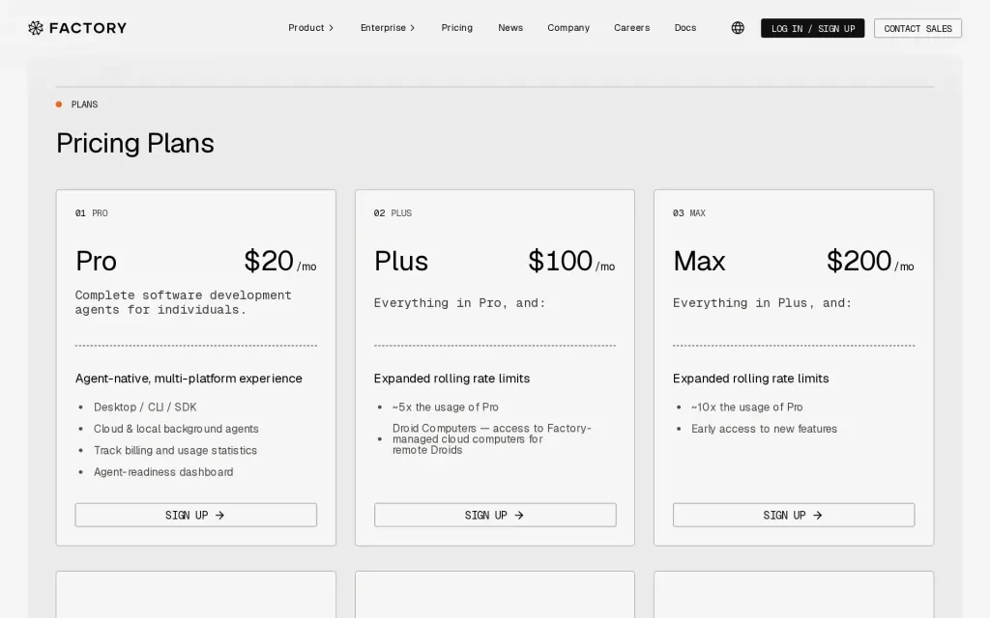Click the FACTORY wordmark
990x618 pixels.
coord(88,28)
